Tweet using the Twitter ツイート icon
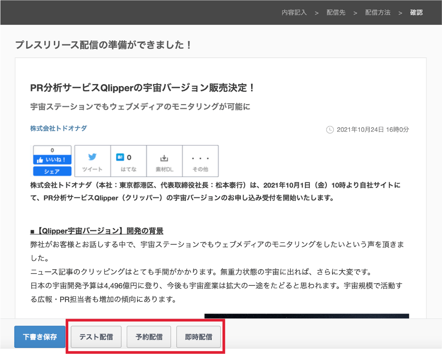Viewport: 442px width, 354px height. pyautogui.click(x=92, y=161)
